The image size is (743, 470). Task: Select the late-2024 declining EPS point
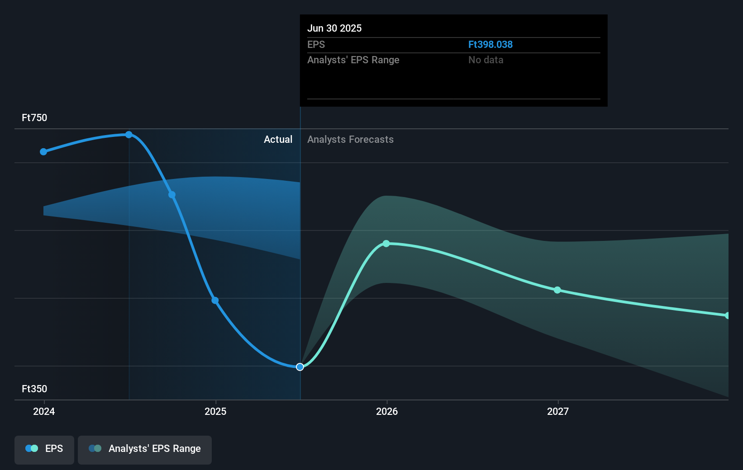click(172, 195)
